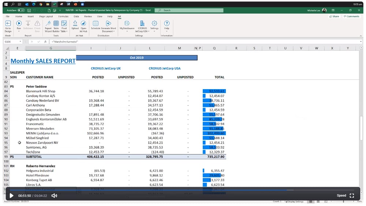Screen dimensions: 366x206
Task: Click the SUBTOTAL total 735,217.90 cell
Action: point(214,157)
